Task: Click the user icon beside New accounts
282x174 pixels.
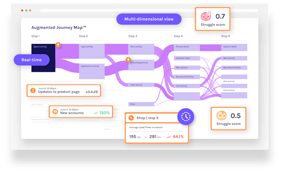Action: click(55, 112)
